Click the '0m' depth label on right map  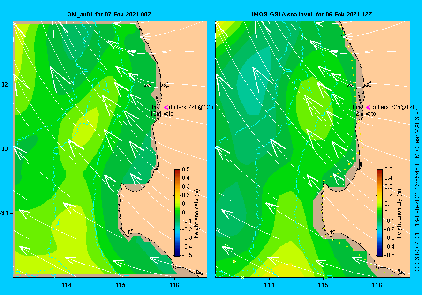click(x=356, y=107)
